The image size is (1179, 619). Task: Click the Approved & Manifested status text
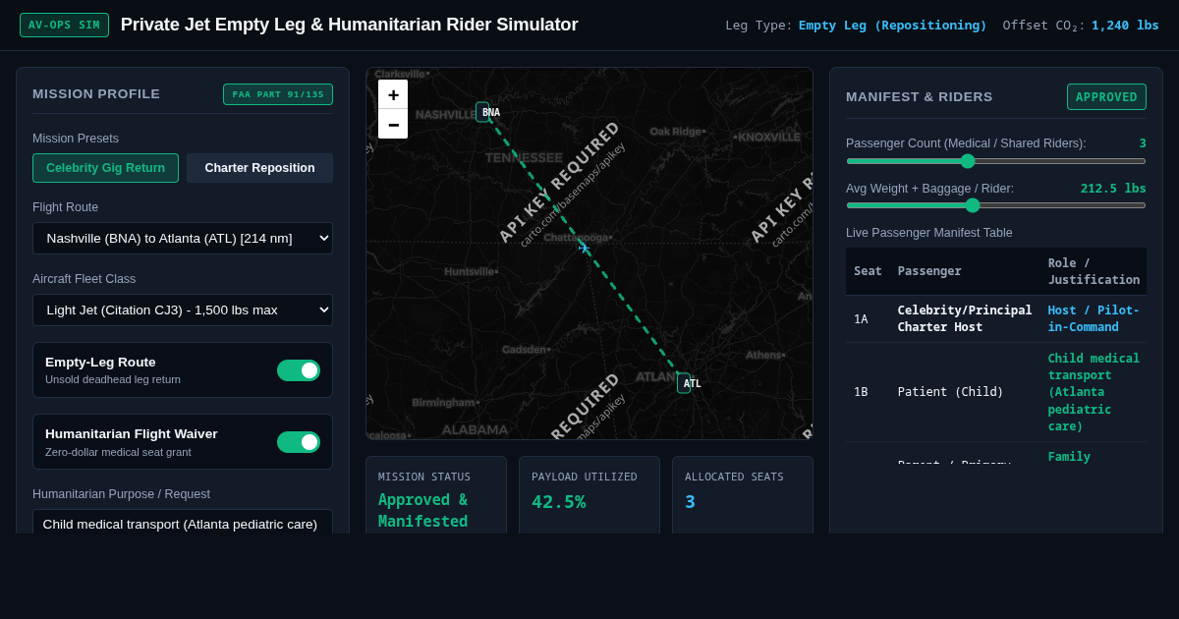point(423,510)
